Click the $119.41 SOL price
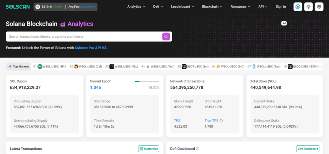 click(47, 7)
